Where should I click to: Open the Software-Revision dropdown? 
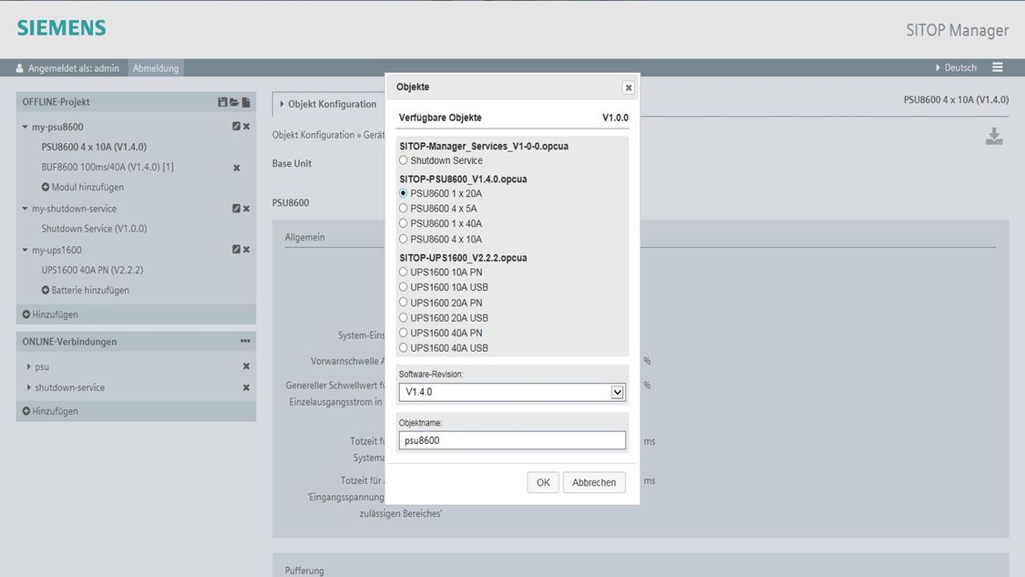(512, 392)
